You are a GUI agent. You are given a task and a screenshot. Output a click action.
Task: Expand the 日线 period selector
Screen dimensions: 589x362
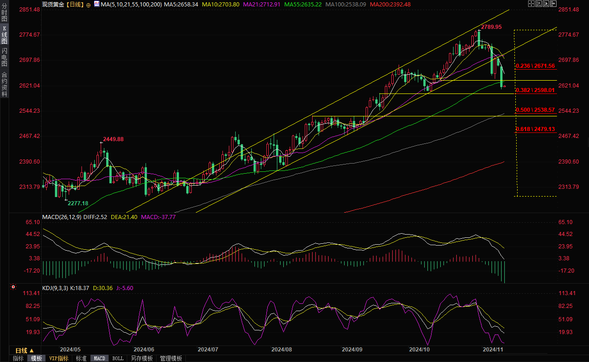tap(24, 351)
